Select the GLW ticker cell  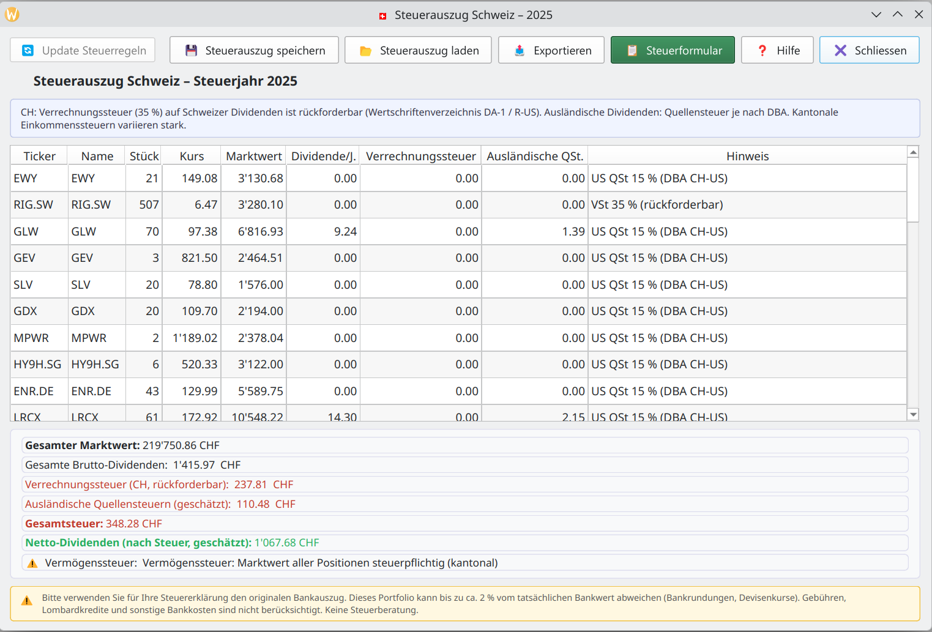(39, 231)
